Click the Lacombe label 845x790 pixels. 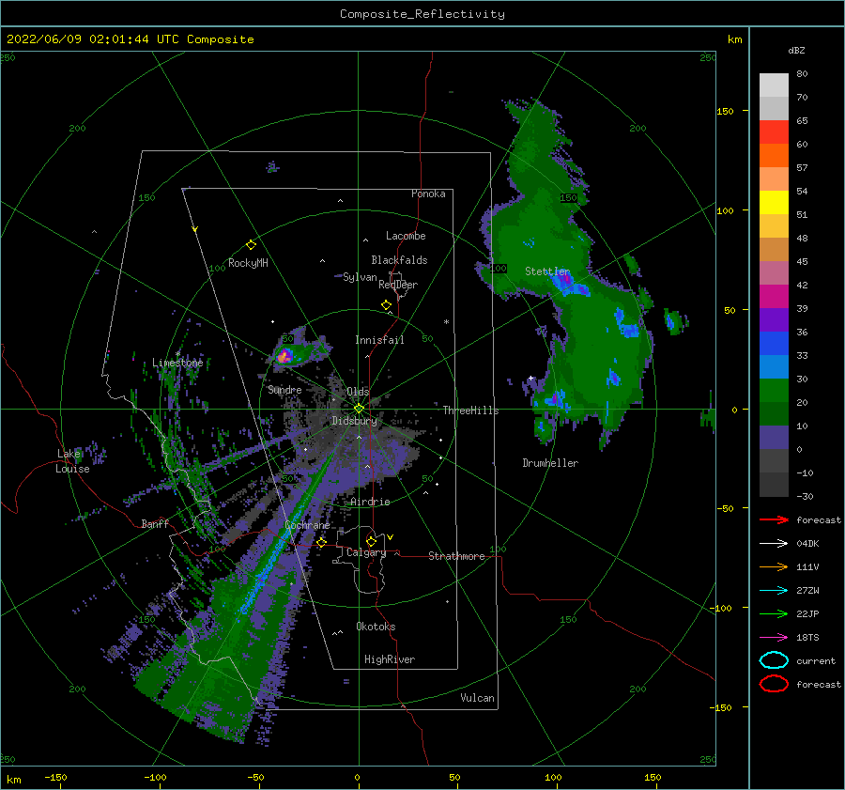coord(406,236)
